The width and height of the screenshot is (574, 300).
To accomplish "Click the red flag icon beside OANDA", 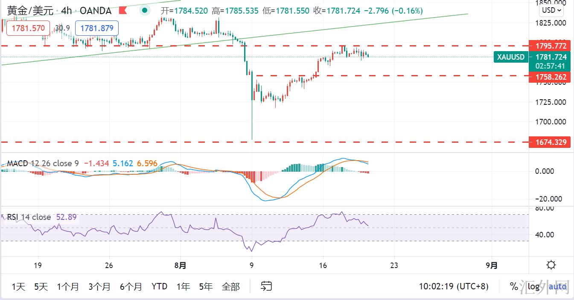I will tap(123, 10).
